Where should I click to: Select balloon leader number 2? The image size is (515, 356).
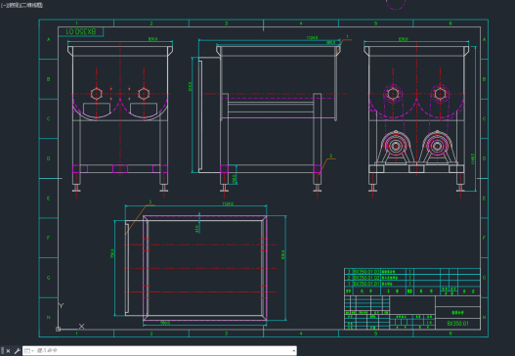point(330,156)
